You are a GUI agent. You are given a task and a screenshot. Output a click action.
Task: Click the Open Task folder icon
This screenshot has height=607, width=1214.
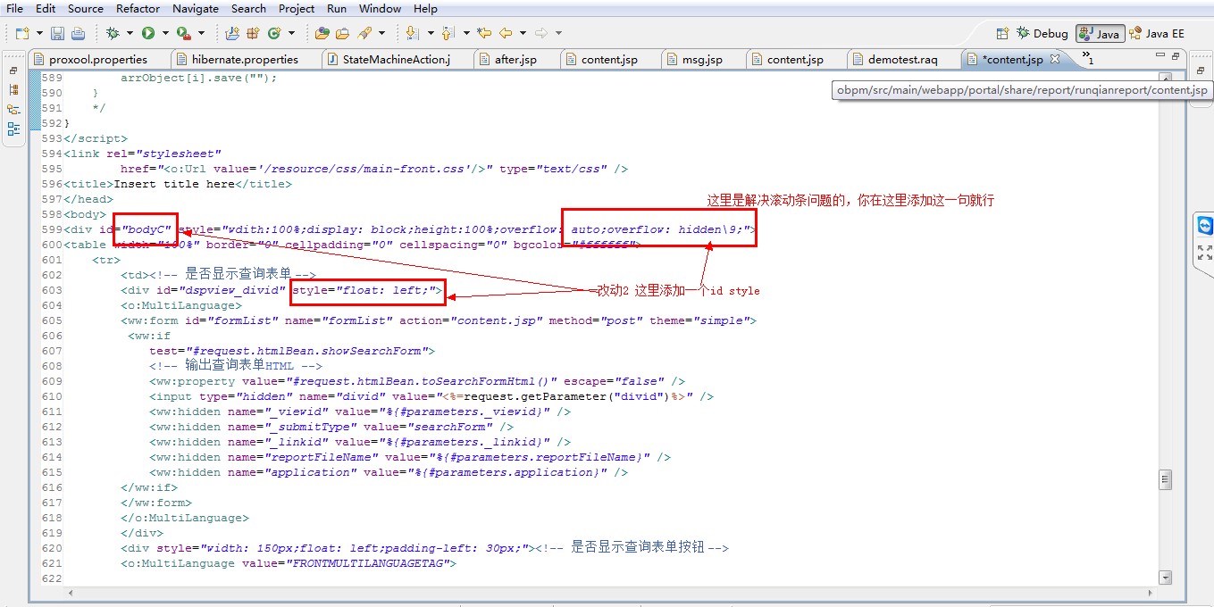[342, 33]
